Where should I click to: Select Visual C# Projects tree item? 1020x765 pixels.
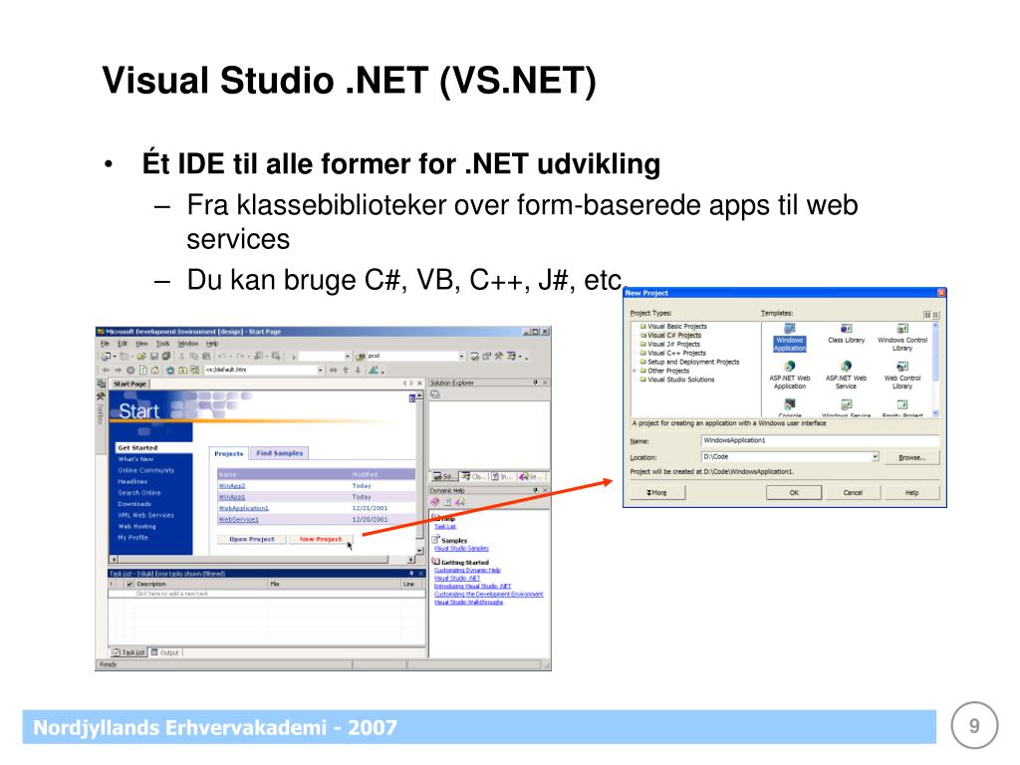coord(674,335)
